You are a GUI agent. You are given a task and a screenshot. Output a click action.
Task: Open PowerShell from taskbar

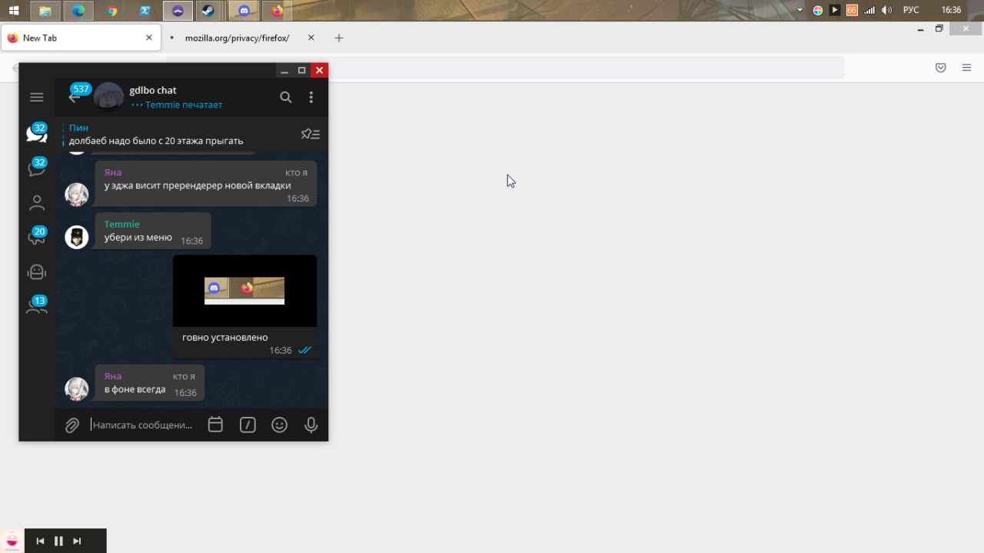pos(145,11)
